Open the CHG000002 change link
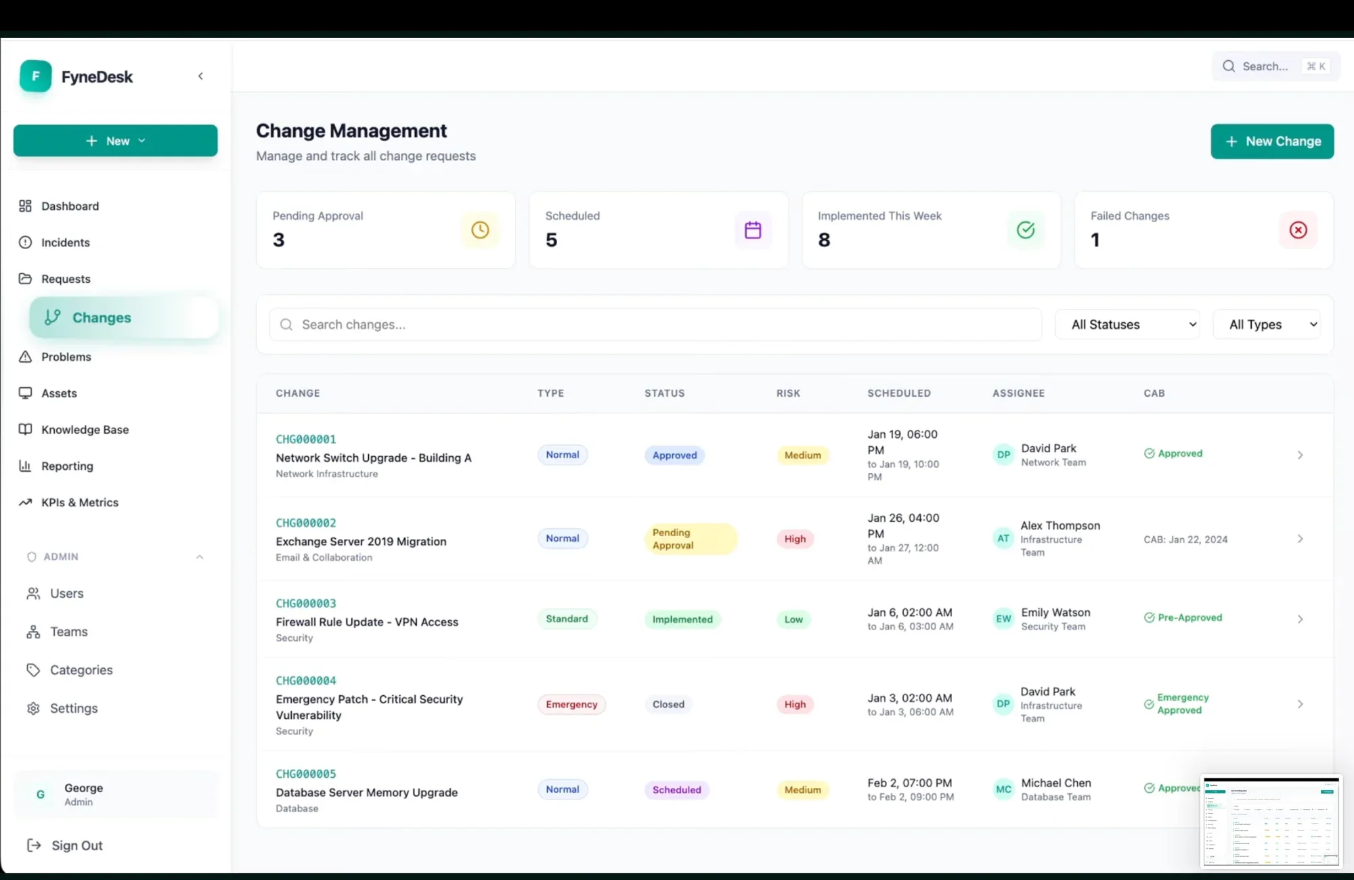This screenshot has width=1354, height=880. [x=306, y=523]
